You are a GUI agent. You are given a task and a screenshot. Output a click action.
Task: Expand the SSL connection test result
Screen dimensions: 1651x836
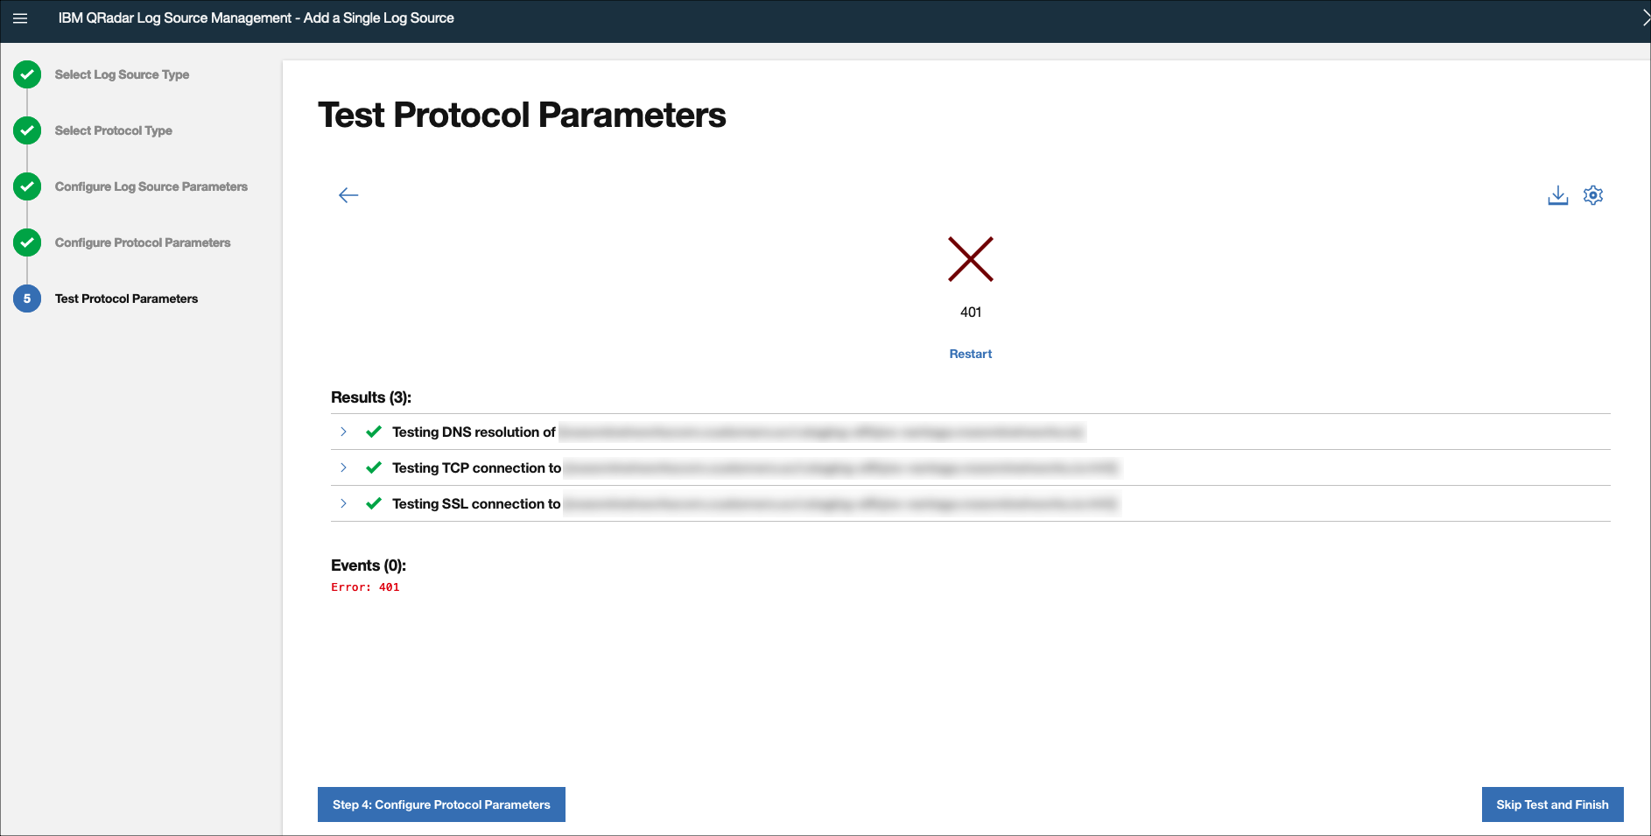tap(343, 503)
